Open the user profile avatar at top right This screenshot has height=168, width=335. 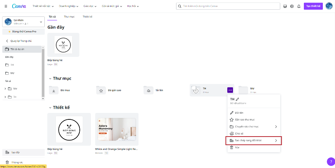click(329, 6)
